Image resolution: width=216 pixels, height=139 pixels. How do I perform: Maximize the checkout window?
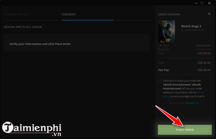[x=202, y=3]
